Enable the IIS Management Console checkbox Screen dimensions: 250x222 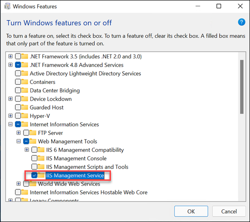34,158
